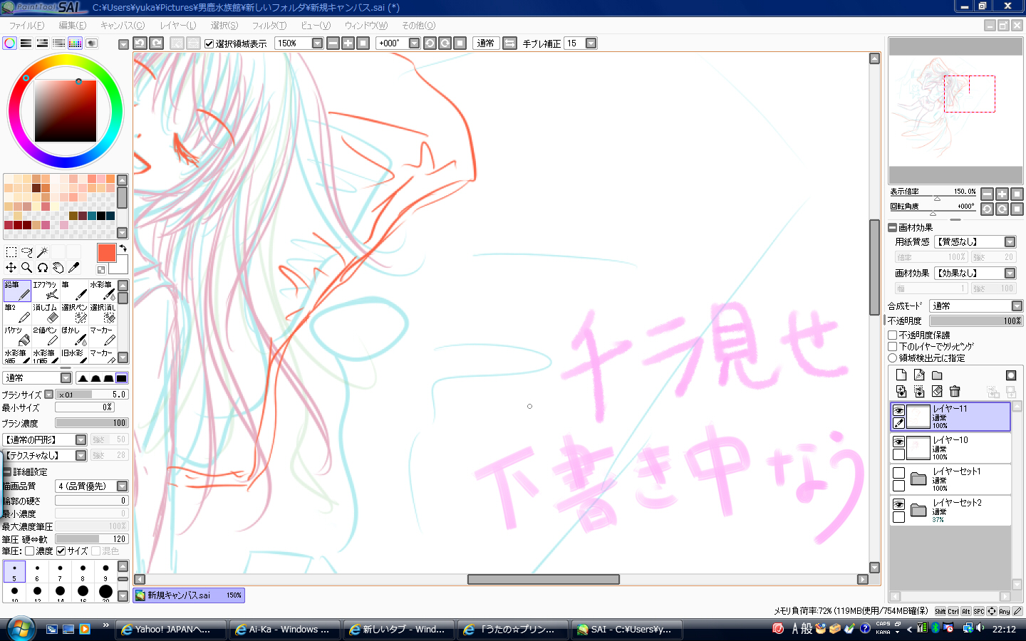This screenshot has width=1026, height=641.
Task: Click the 通常 view mode button in toolbar
Action: [x=486, y=43]
